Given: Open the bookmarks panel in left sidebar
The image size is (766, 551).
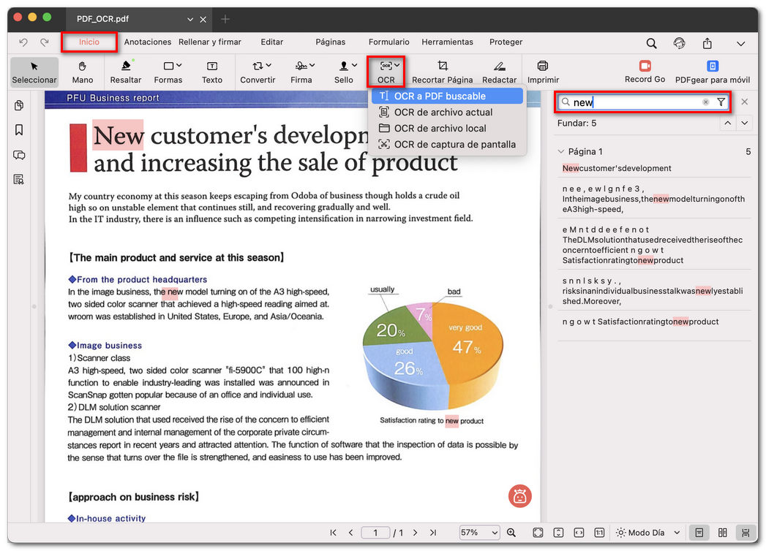Looking at the screenshot, I should 19,130.
